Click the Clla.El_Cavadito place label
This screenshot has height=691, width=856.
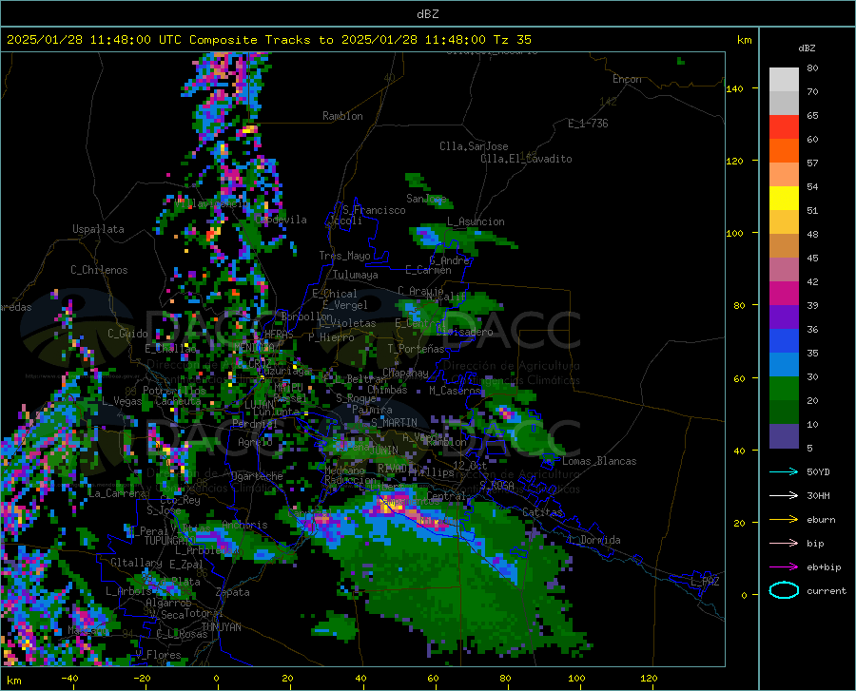[526, 159]
